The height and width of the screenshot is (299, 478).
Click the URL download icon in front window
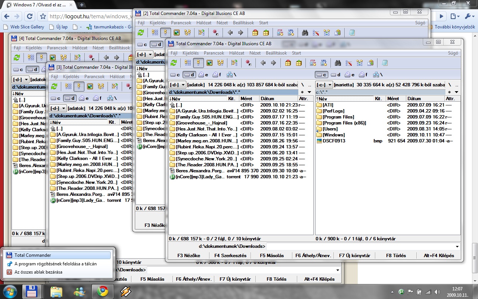pyautogui.click(x=324, y=63)
